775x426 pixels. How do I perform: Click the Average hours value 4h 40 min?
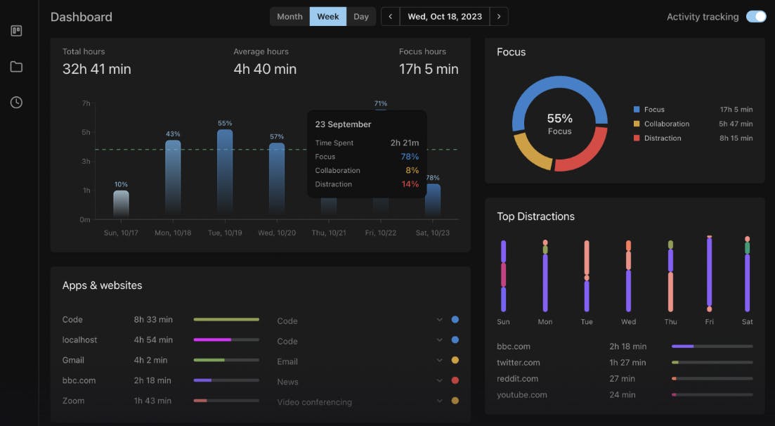point(265,69)
